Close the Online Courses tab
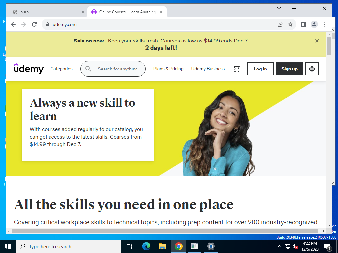 pyautogui.click(x=161, y=12)
